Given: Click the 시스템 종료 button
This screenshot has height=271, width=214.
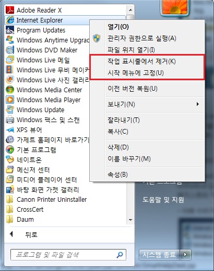Looking at the screenshot, I should pos(160,255).
